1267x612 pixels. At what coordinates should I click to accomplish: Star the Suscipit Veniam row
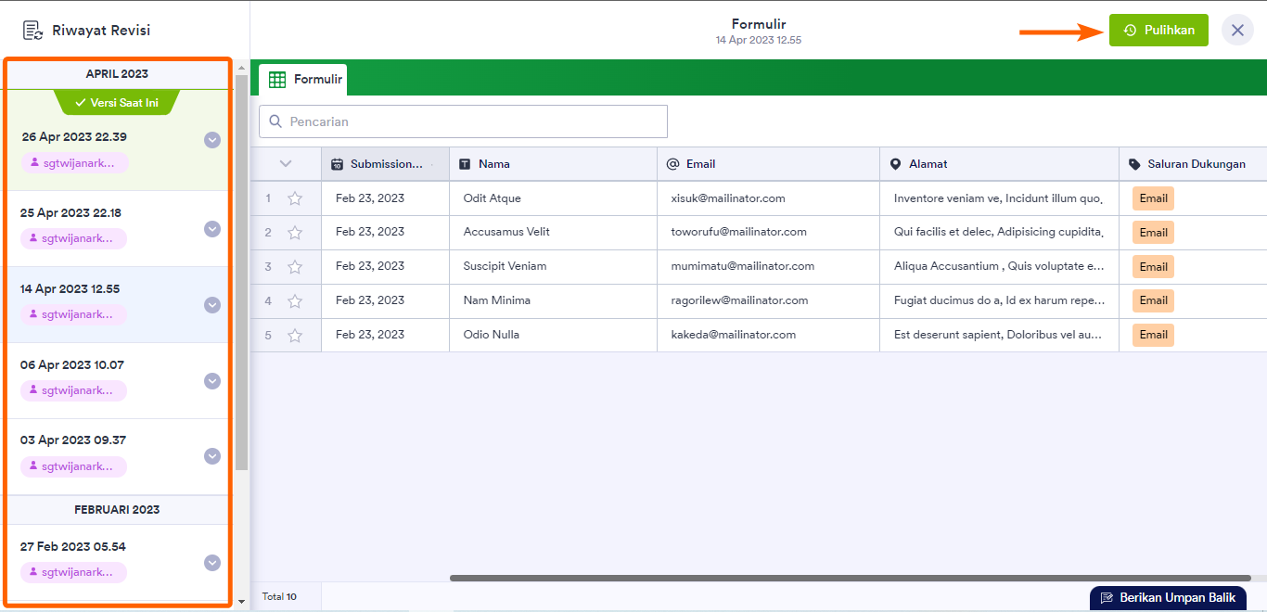tap(295, 267)
